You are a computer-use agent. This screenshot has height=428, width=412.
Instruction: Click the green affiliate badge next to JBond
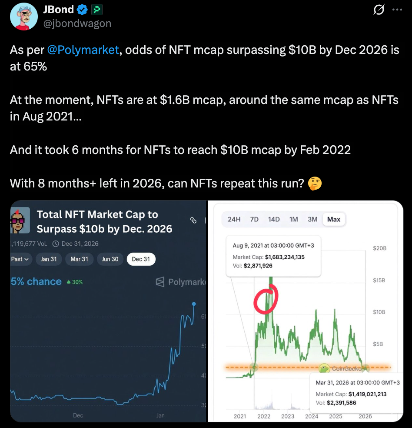click(x=96, y=9)
